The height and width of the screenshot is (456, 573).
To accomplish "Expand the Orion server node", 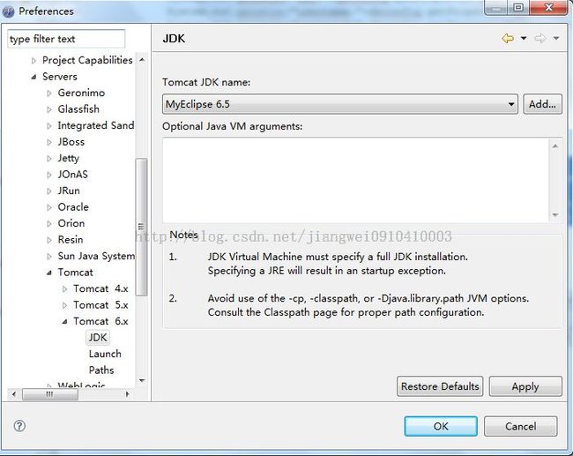I will (49, 223).
